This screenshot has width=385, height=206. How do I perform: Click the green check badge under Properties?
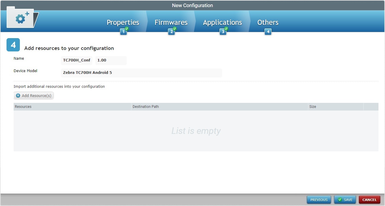coord(126,29)
